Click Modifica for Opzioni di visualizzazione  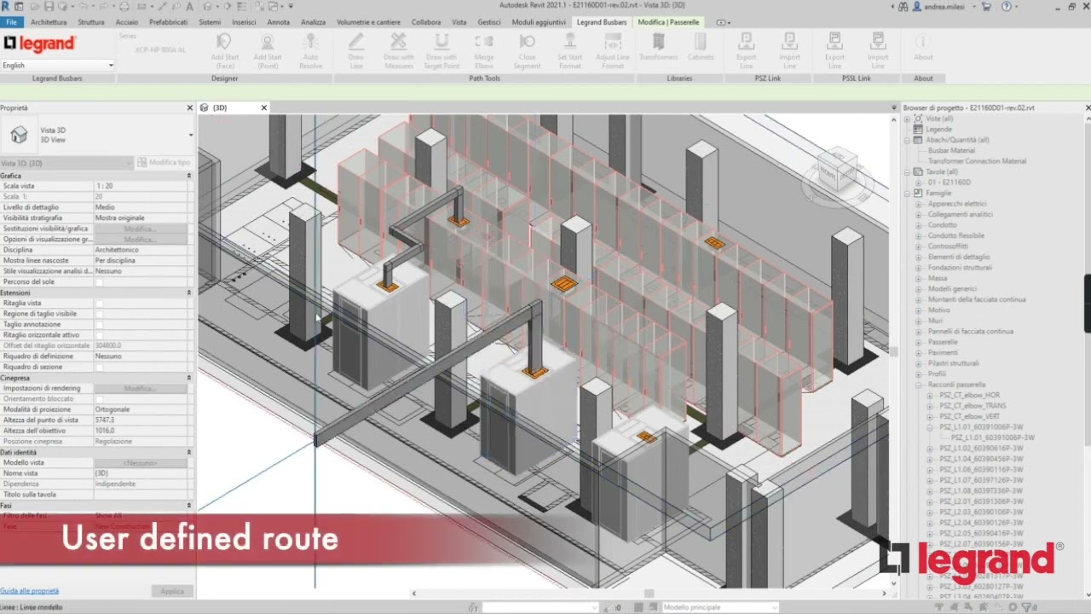[141, 240]
